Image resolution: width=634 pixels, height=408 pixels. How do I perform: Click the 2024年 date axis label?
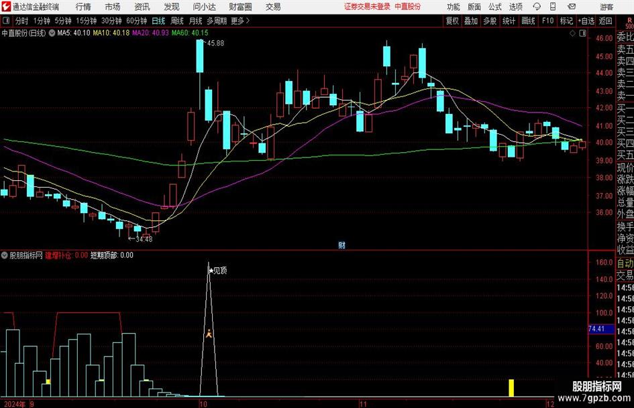(x=15, y=404)
